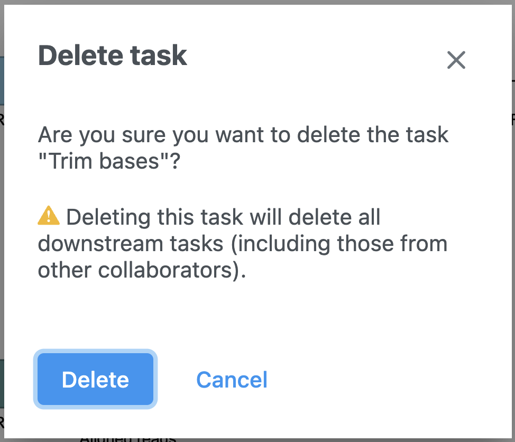Cancel deleting the task

pyautogui.click(x=232, y=380)
